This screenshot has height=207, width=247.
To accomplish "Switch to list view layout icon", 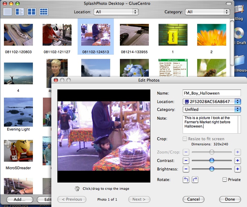I will pos(8,12).
